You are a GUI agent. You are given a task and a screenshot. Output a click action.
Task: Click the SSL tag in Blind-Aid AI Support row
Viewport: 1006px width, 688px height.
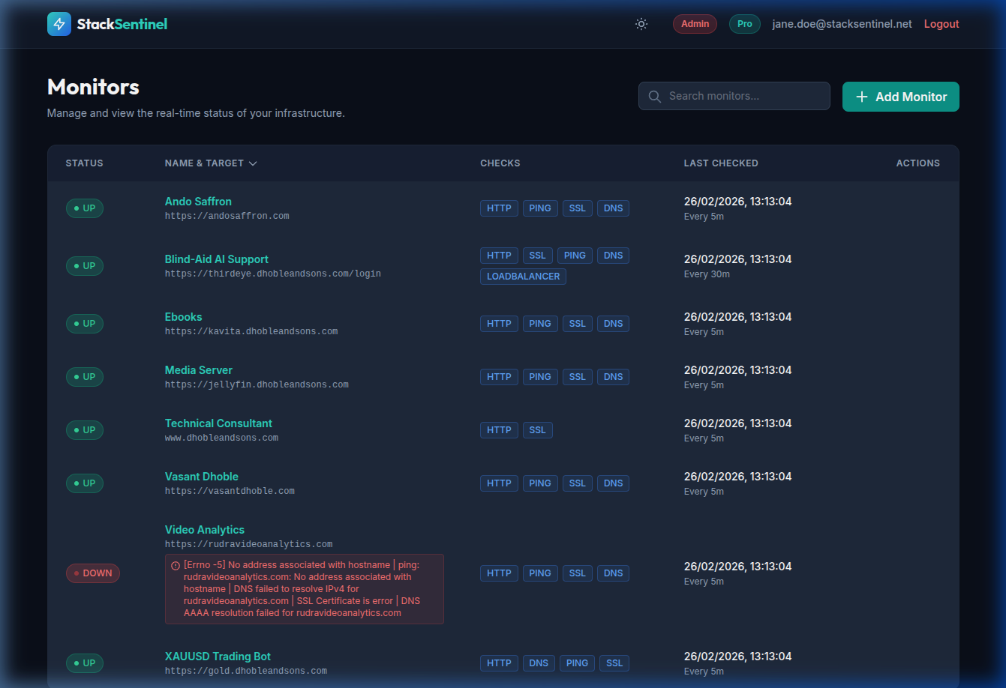538,256
